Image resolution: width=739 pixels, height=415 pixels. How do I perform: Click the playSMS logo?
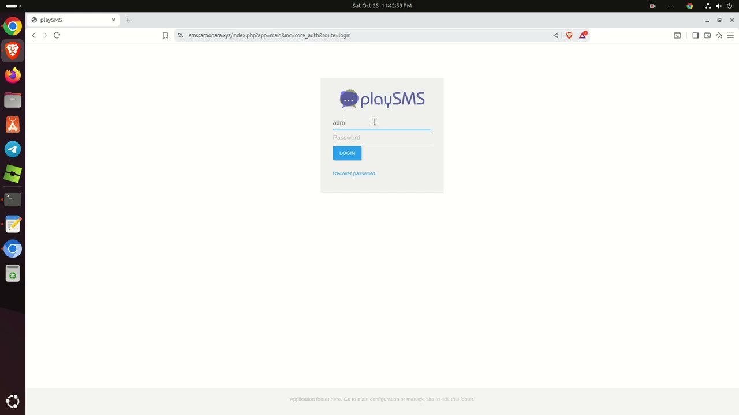click(x=382, y=99)
